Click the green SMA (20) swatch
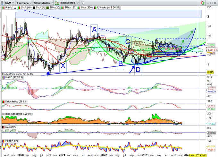This screenshot has height=157, width=218. coord(47,8)
